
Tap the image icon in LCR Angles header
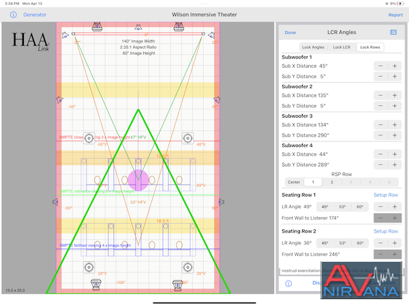[x=393, y=32]
